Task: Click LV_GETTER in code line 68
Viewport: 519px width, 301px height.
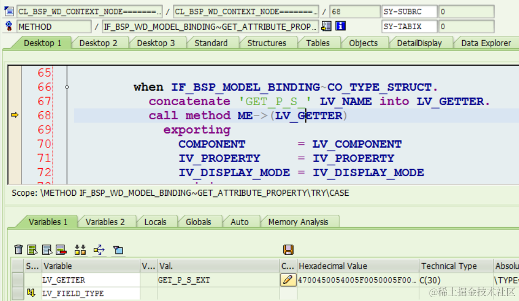Action: pos(308,116)
